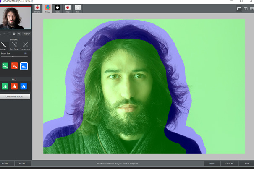Click the COMPUTE MASK button
This screenshot has height=169, width=254.
(14, 96)
